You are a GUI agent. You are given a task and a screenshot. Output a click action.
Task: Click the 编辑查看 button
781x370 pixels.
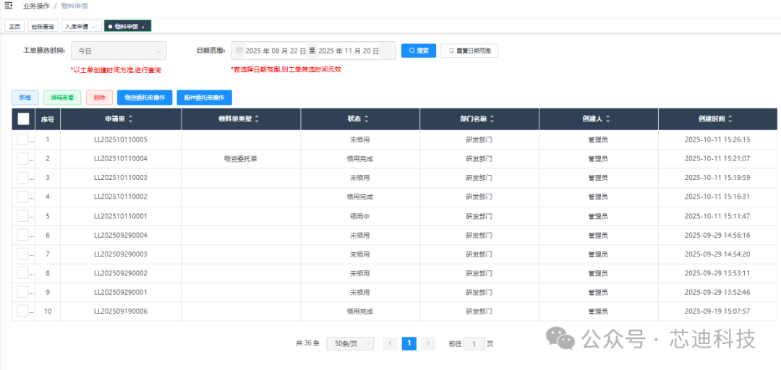[x=62, y=98]
